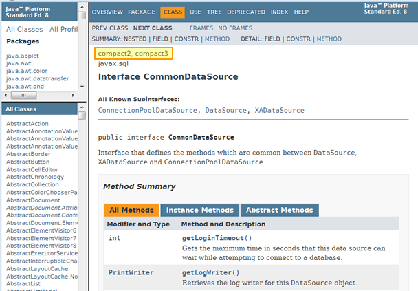The image size is (418, 291).
Task: Open the AbstractDocument class
Action: pos(33,200)
